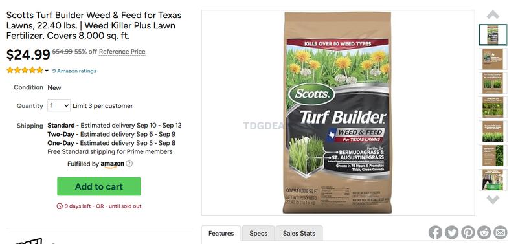Email this deal via envelope icon

(x=501, y=232)
